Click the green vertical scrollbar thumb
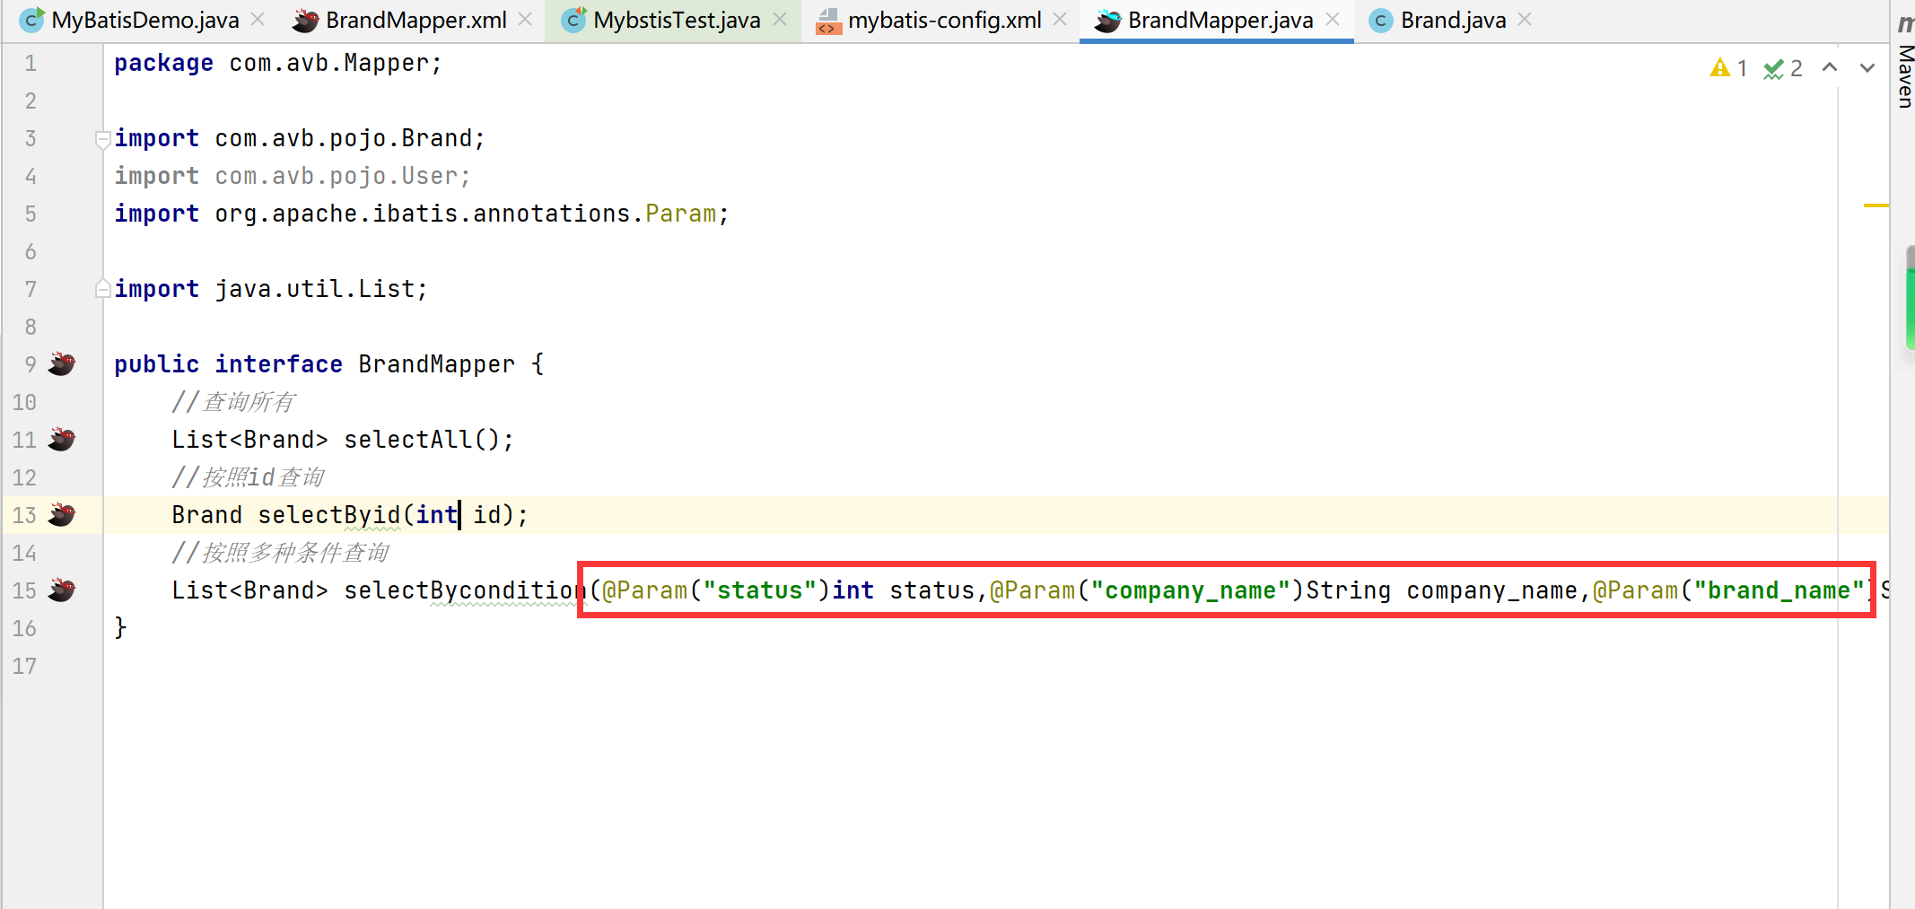This screenshot has width=1915, height=909. [1910, 298]
